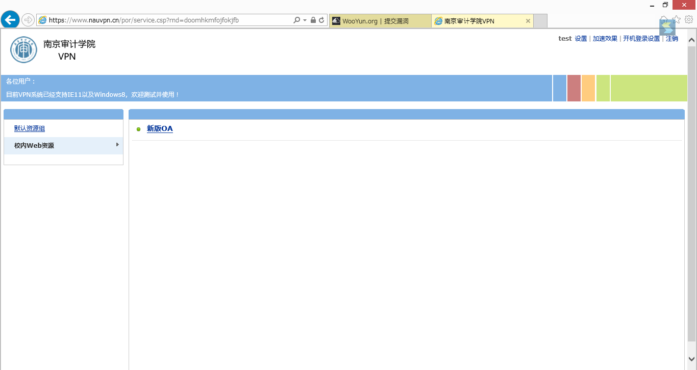Click the 南京审计学院 VPN title text
697x370 pixels.
pyautogui.click(x=69, y=50)
